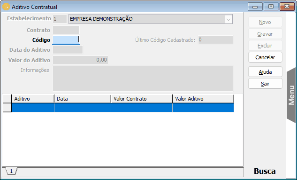Click the Aditivo Contratual title bar icon
This screenshot has height=180, width=297.
[x=6, y=7]
